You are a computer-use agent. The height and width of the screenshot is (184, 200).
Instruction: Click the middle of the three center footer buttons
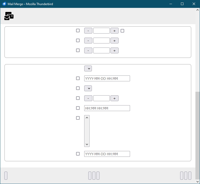click(94, 176)
